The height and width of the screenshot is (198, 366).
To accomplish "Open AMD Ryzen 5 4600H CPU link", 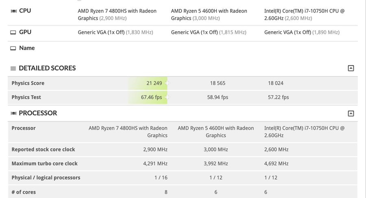I will 209,14.
